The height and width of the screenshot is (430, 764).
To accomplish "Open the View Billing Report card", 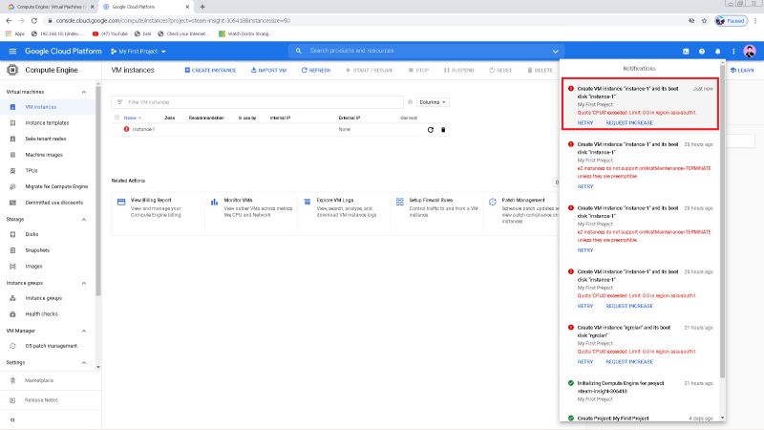I will (x=158, y=210).
